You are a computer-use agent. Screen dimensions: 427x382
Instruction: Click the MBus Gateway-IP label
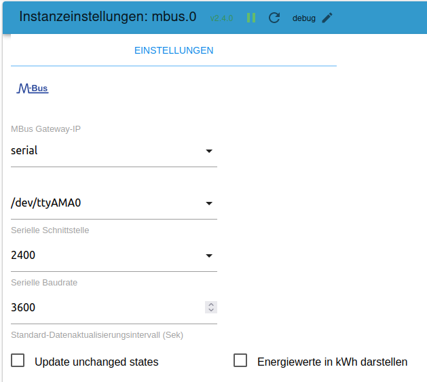pyautogui.click(x=45, y=128)
